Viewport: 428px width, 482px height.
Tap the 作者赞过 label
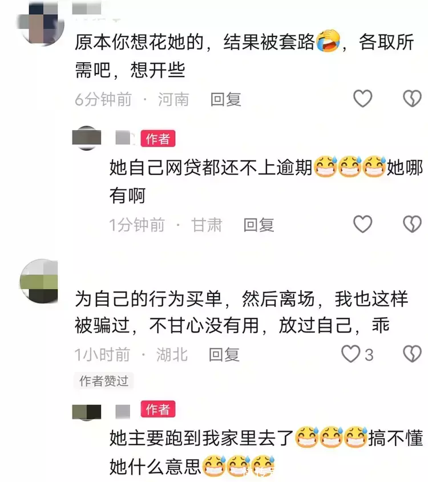[104, 381]
